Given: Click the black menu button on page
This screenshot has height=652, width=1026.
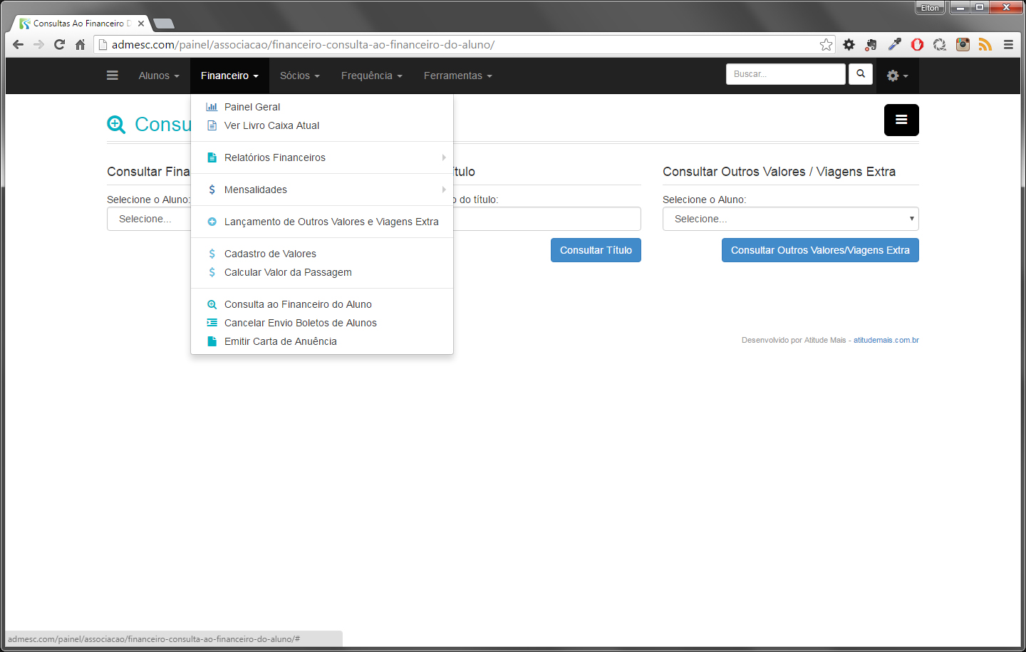Looking at the screenshot, I should [x=901, y=120].
